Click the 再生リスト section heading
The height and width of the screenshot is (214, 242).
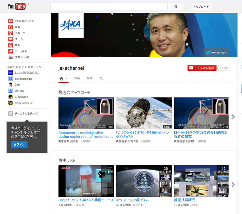pos(67,160)
